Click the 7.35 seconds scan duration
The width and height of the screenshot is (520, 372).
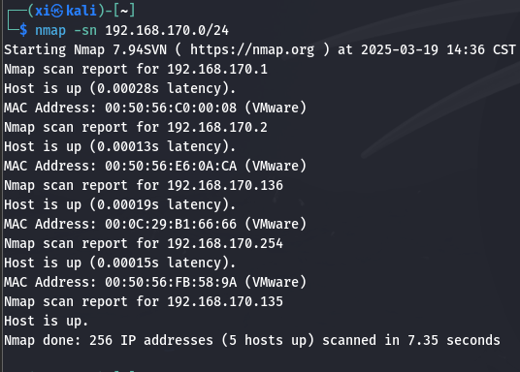coord(454,341)
